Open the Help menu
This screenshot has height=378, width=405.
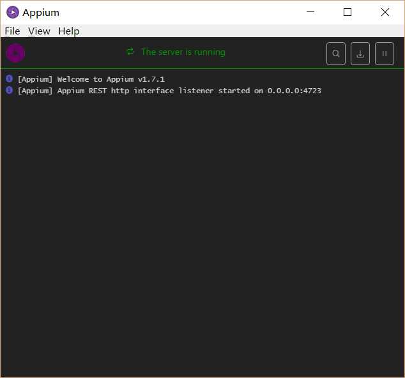[69, 31]
